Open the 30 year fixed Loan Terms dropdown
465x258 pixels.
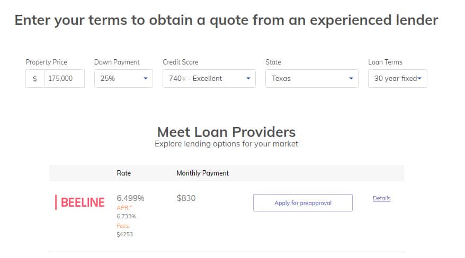coord(398,78)
